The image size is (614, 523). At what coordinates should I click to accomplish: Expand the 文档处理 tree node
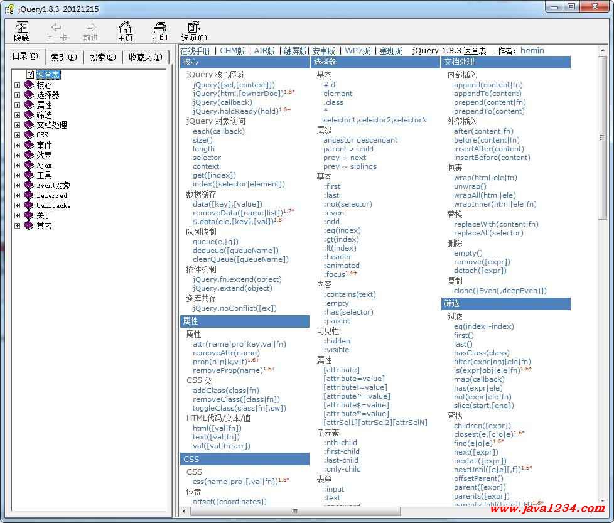pyautogui.click(x=17, y=126)
